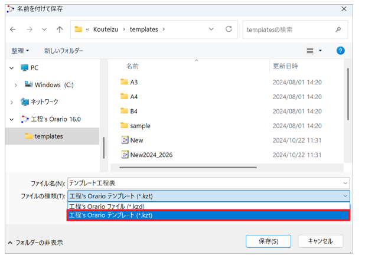
Task: Choose 工程's Orario テンプレート (*.kzt) list option
Action: click(x=208, y=215)
